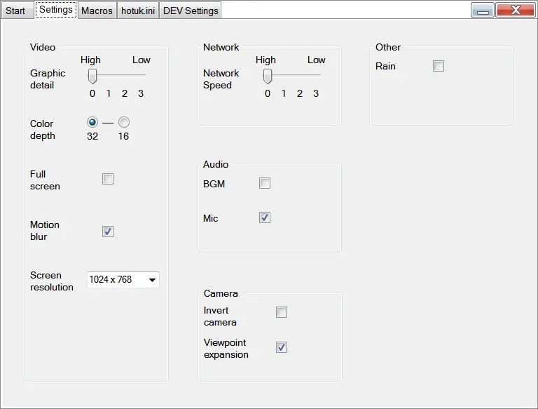
Task: Open the Macros tab
Action: click(x=97, y=11)
